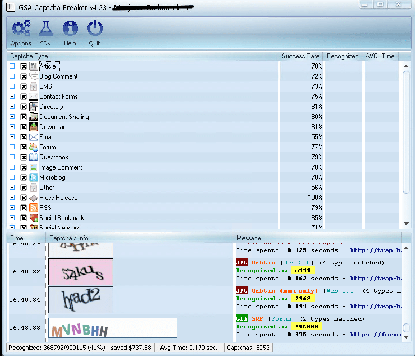Expand the Other tree node
The image size is (415, 356).
click(x=12, y=187)
